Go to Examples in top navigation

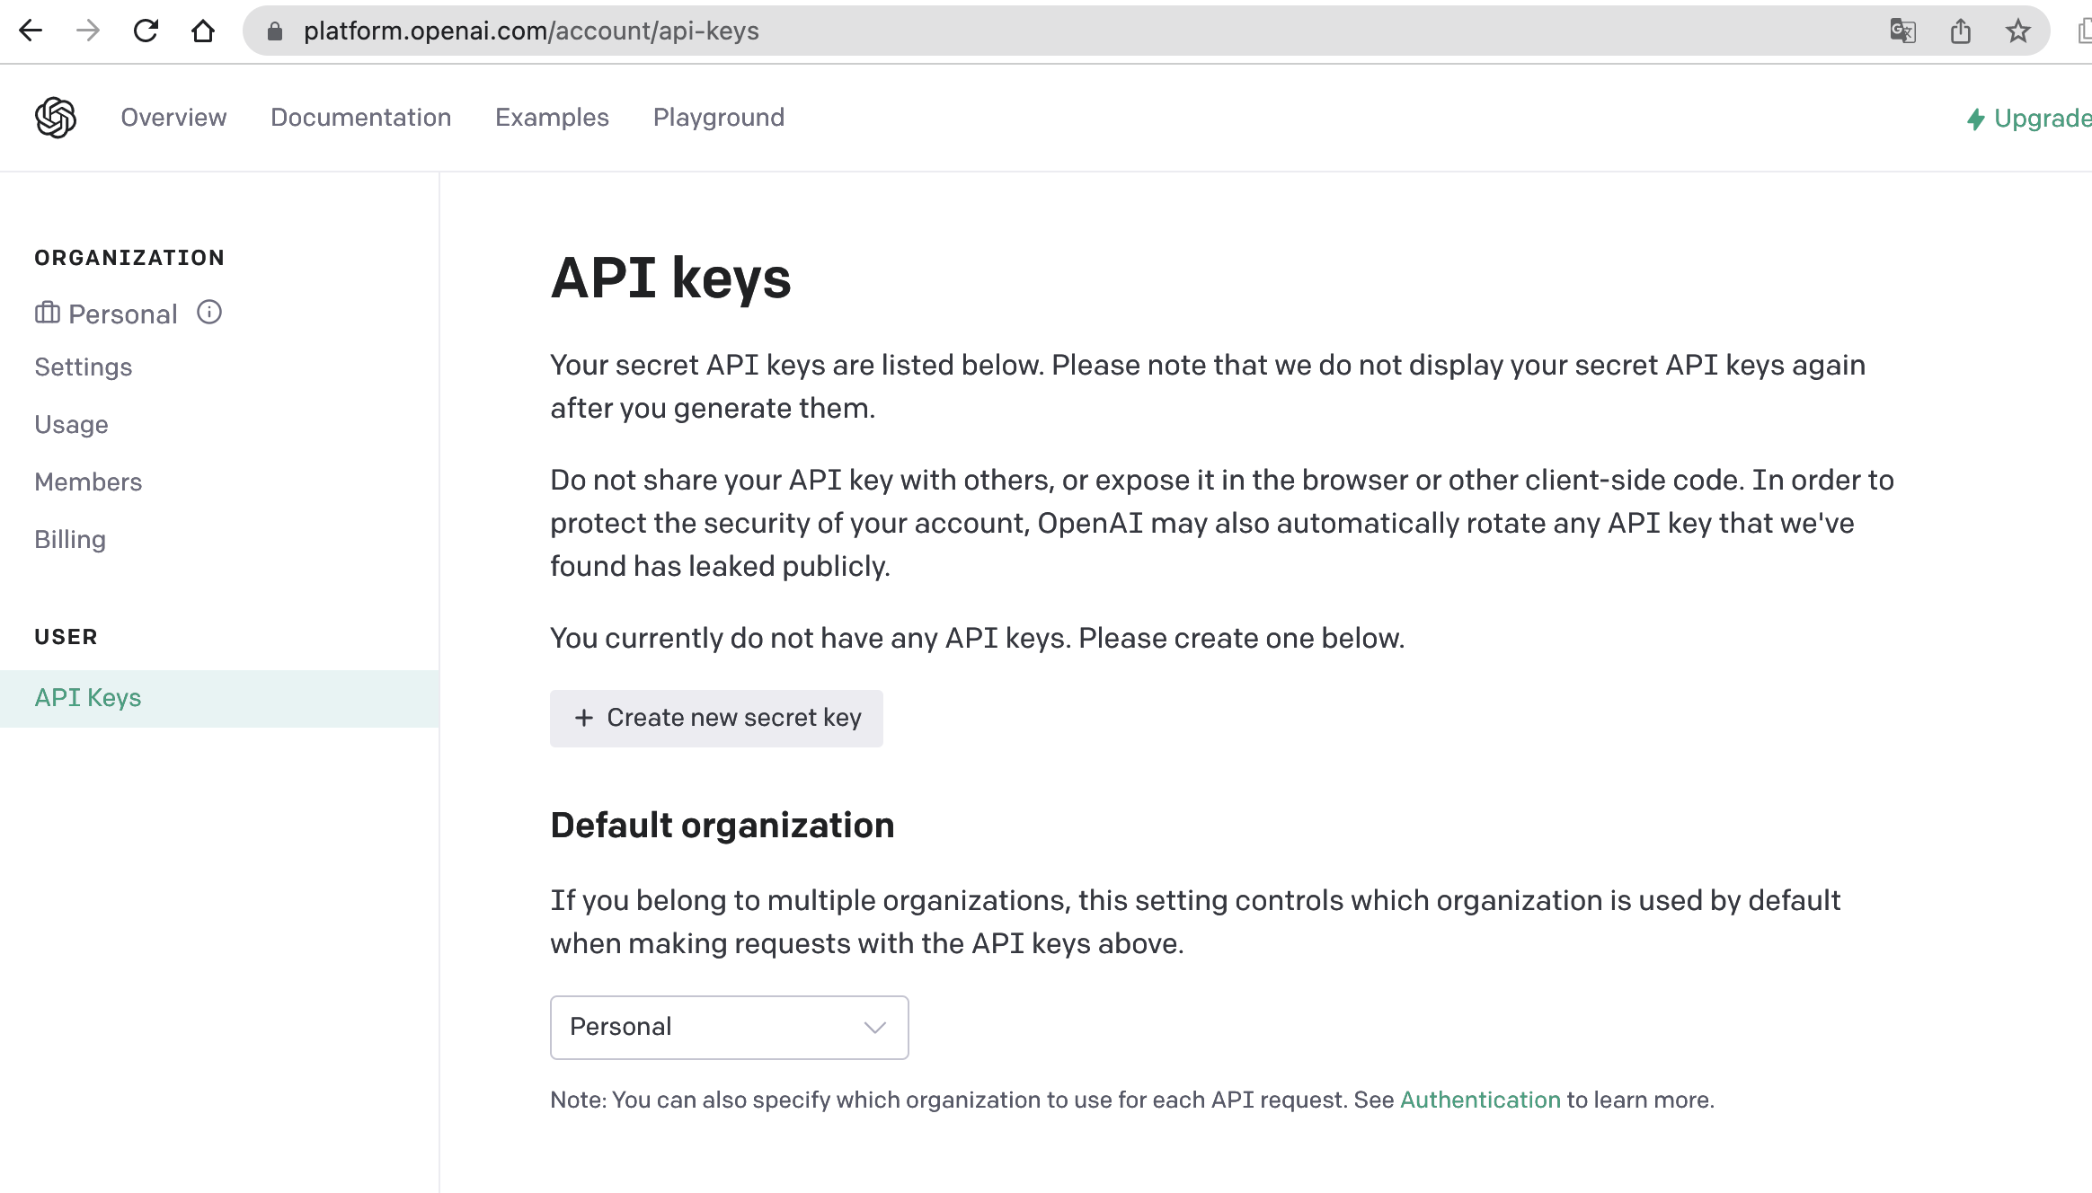point(552,118)
